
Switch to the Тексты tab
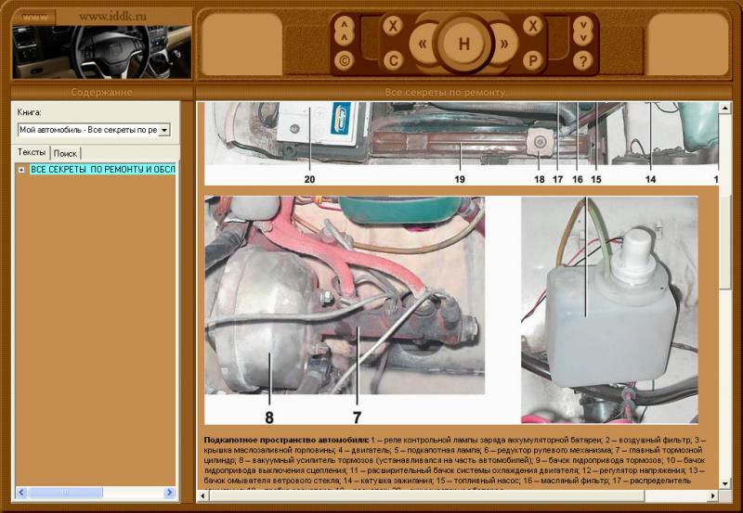point(33,151)
